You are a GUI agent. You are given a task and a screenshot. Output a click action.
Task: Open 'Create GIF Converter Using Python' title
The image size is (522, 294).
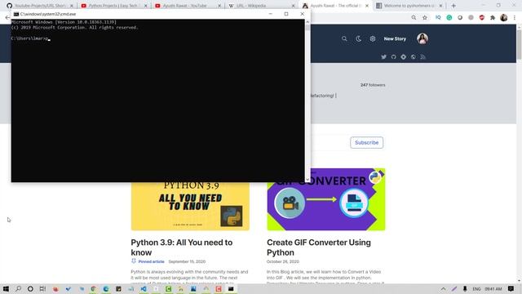[319, 247]
